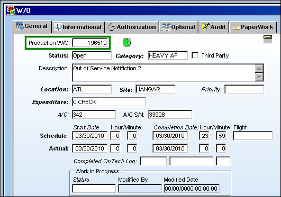281x197 pixels.
Task: Click first Completed On Tech Log field
Action: tap(153, 161)
